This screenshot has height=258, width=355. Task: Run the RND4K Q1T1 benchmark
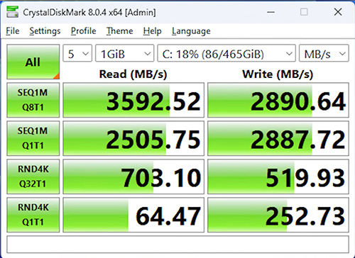pos(33,215)
